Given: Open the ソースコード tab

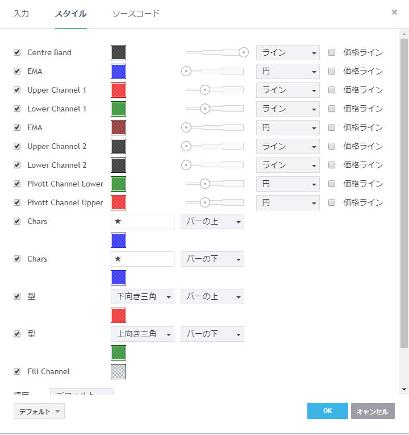Looking at the screenshot, I should tap(136, 14).
